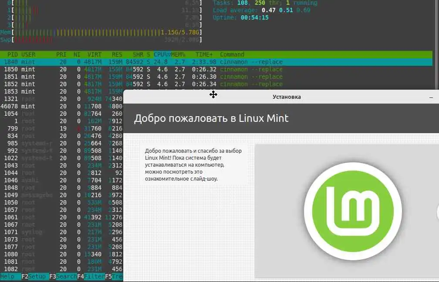Sort htop by the VIRT column header
The image size is (439, 282).
coord(95,54)
